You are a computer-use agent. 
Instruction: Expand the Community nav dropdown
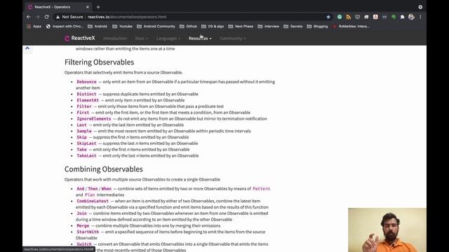[232, 38]
